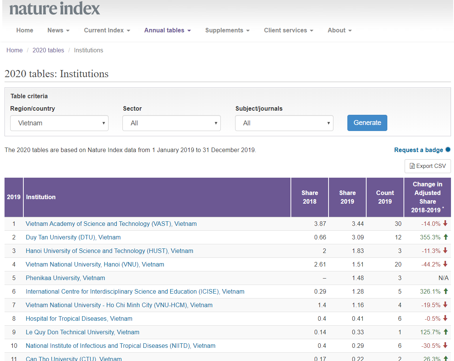This screenshot has height=361, width=454.
Task: Click the Share 2019 column header
Action: pyautogui.click(x=347, y=197)
